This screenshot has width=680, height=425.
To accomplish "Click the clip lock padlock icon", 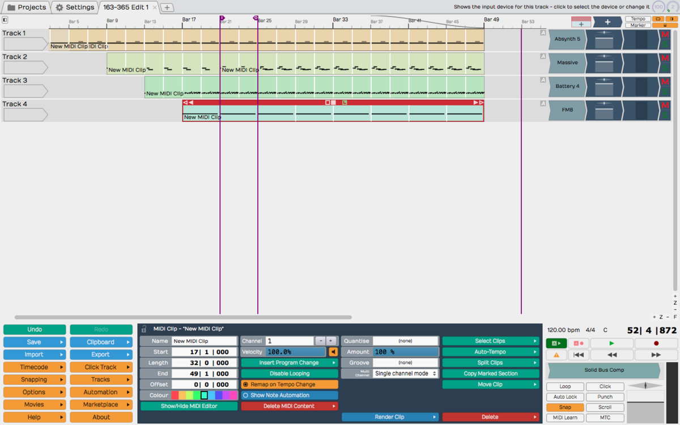I will tap(144, 329).
